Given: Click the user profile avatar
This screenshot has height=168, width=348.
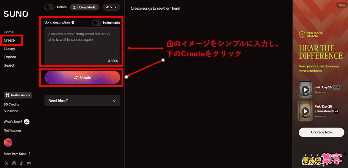Looking at the screenshot, I should 8,142.
